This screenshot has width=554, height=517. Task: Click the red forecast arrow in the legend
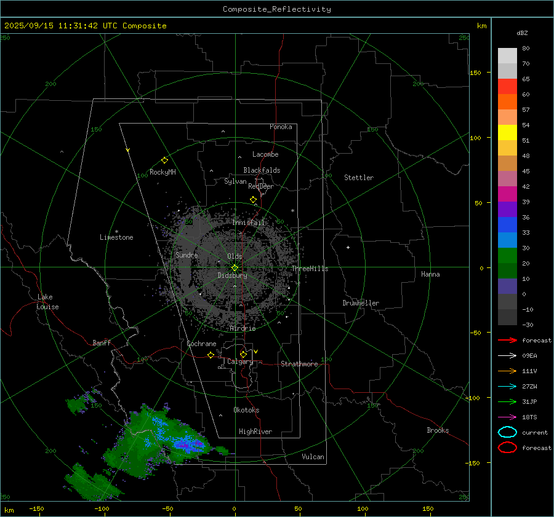point(507,340)
